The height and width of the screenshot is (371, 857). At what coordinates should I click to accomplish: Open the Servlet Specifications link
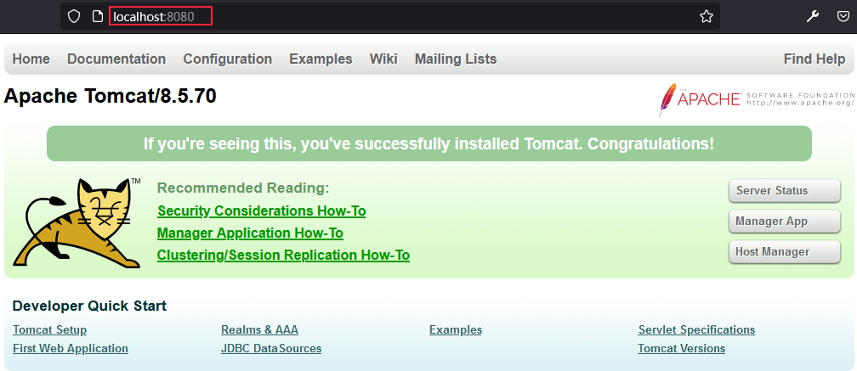pos(697,329)
